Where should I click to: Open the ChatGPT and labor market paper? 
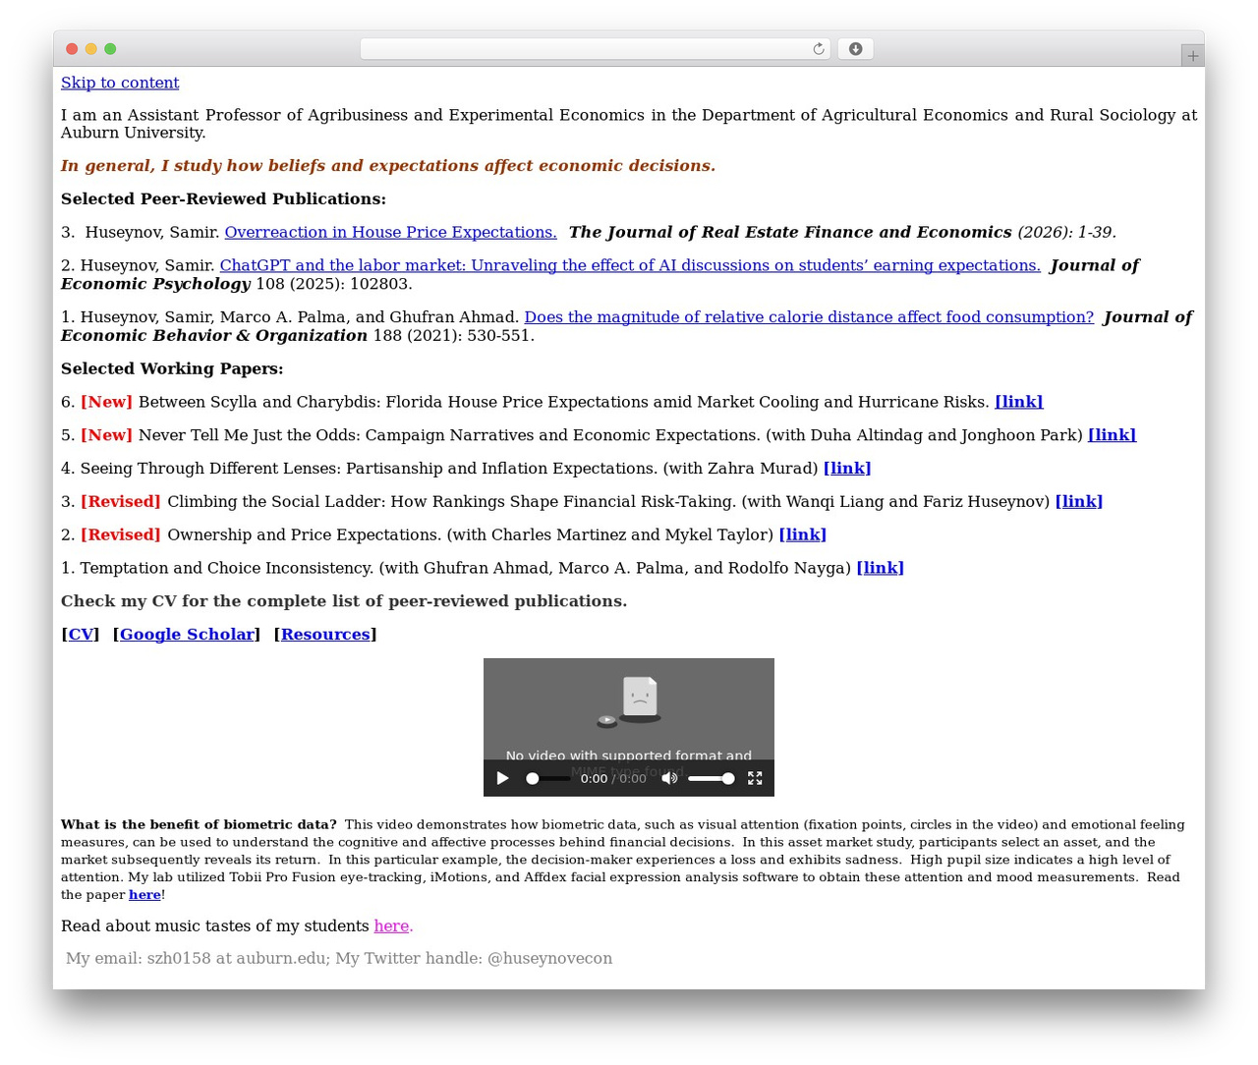[x=630, y=265]
